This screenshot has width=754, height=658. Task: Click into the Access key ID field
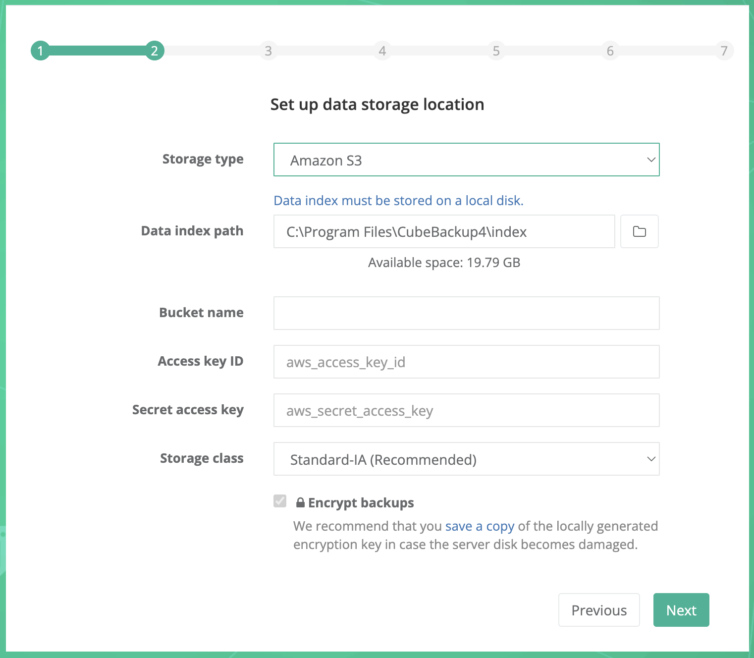coord(466,362)
